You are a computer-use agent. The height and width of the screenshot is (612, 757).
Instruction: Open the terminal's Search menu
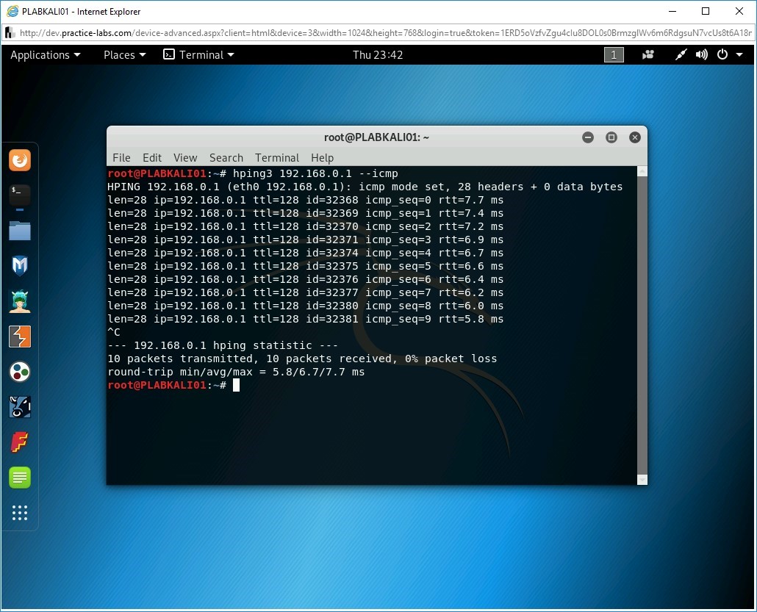pos(226,157)
